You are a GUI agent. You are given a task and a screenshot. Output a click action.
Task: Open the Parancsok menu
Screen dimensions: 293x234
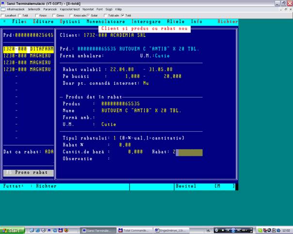(x=50, y=9)
